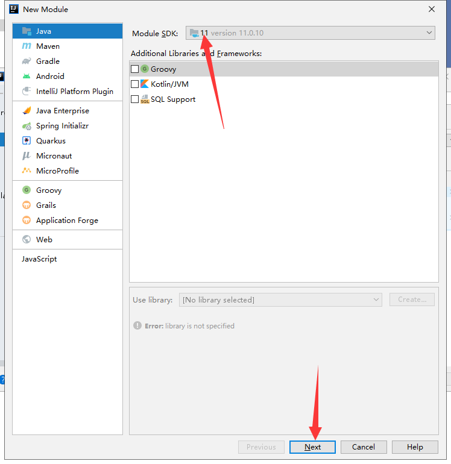Click the Cancel button
Image resolution: width=451 pixels, height=464 pixels.
(x=364, y=447)
